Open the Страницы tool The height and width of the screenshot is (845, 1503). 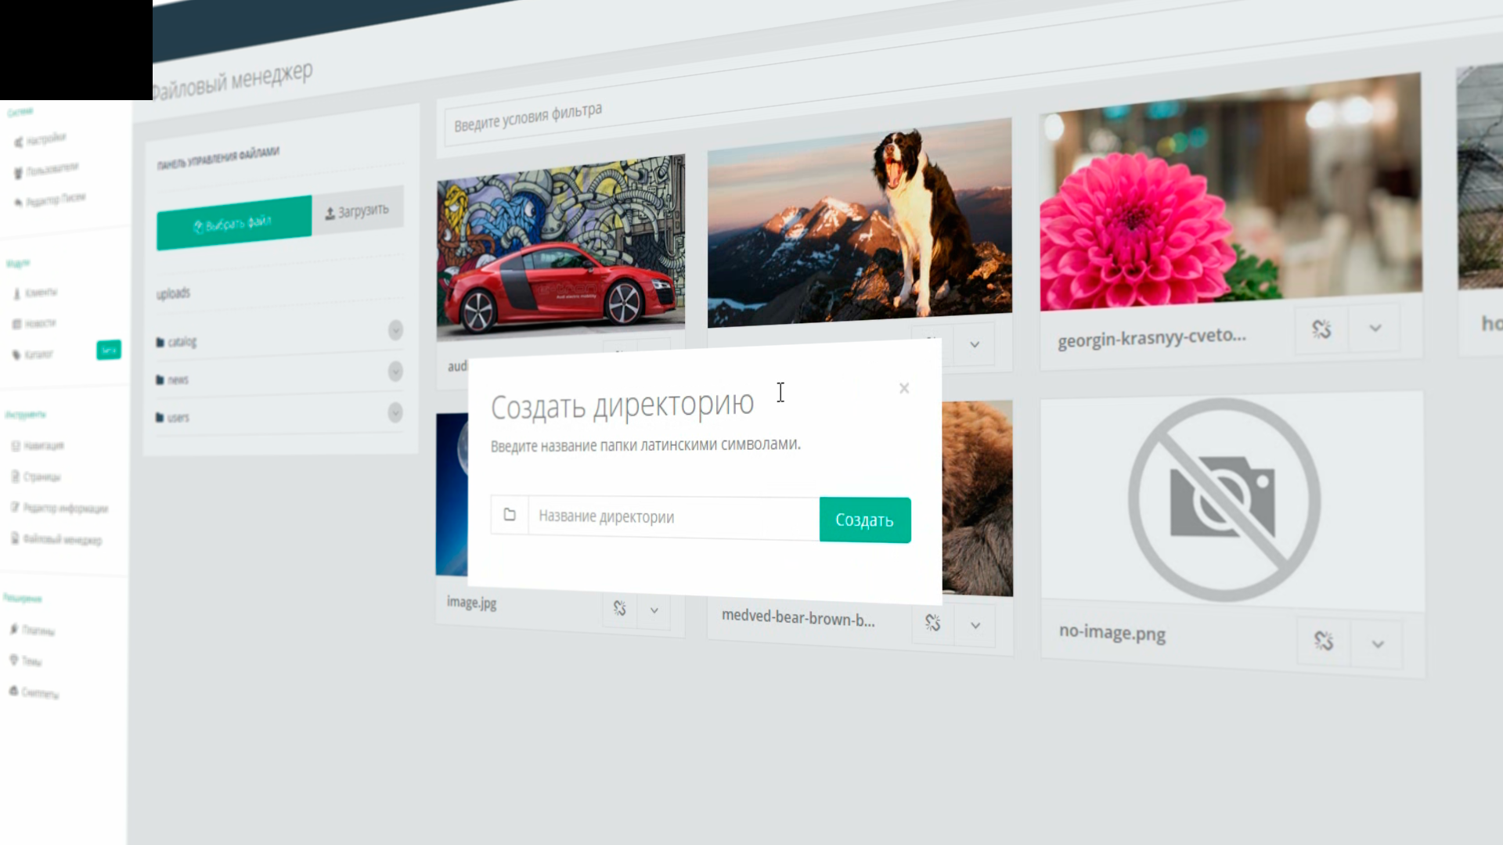pos(42,476)
